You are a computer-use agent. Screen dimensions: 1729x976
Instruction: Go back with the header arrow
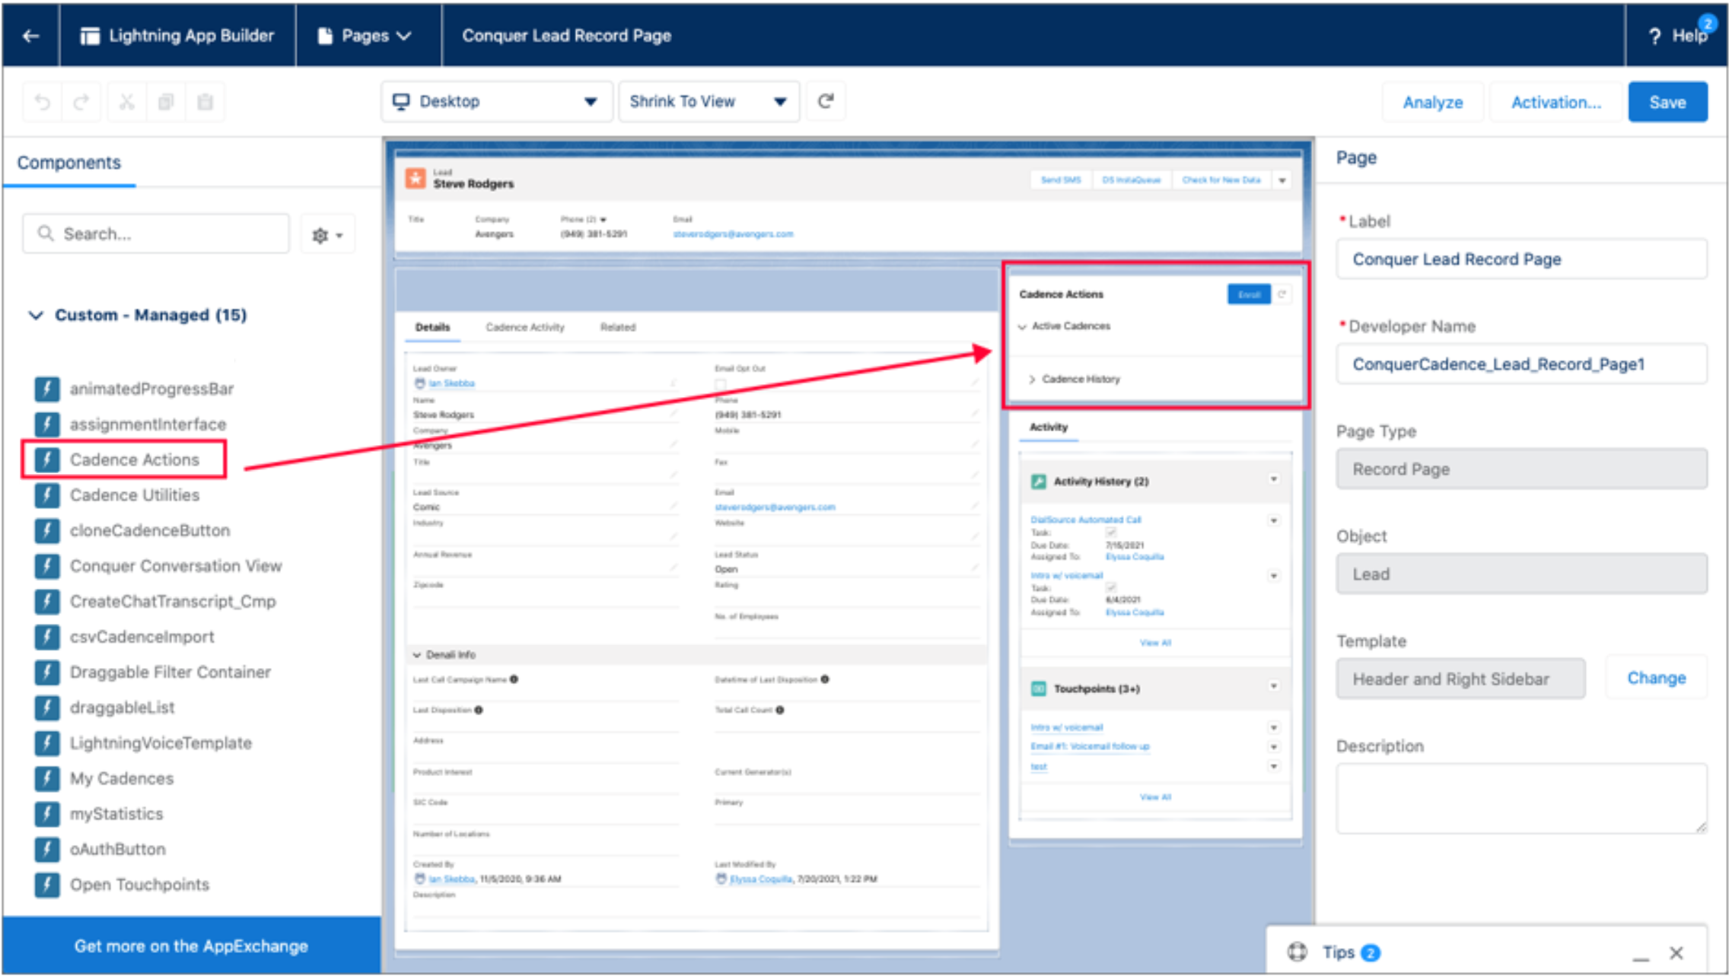tap(30, 36)
